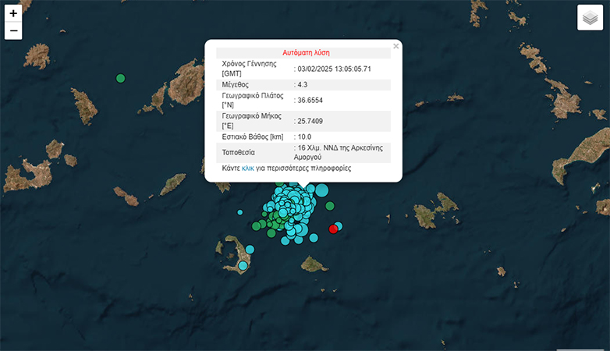Close the earthquake info popup
The height and width of the screenshot is (351, 610).
(x=395, y=47)
